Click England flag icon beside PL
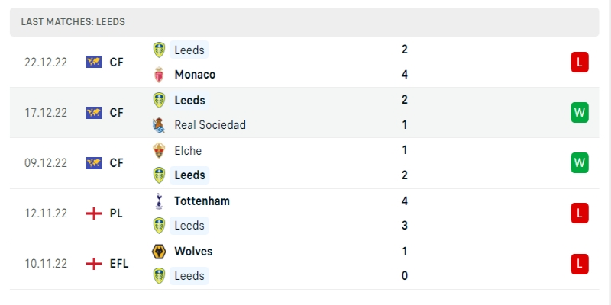Screen dimensions: 611x305 click(94, 213)
